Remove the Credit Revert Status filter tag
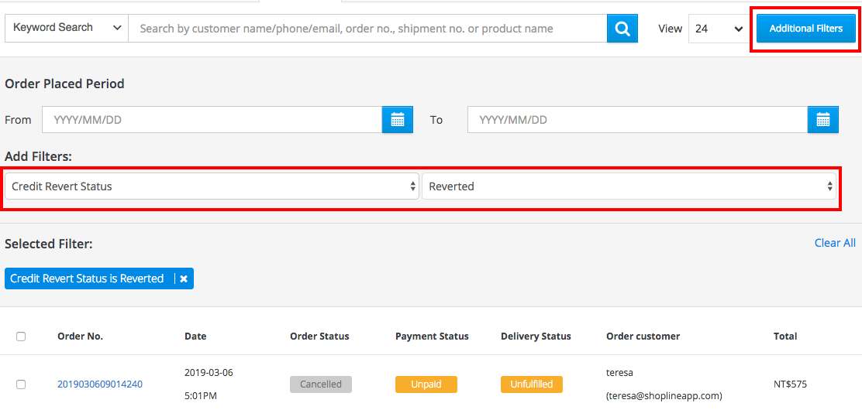Image resolution: width=862 pixels, height=410 pixels. pyautogui.click(x=184, y=278)
